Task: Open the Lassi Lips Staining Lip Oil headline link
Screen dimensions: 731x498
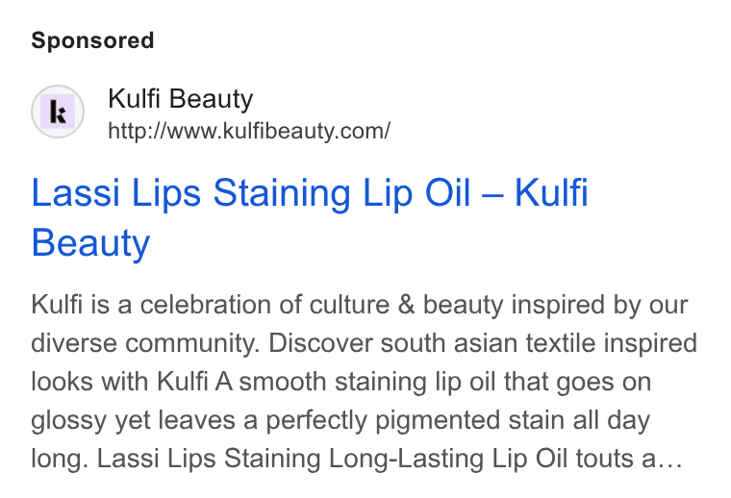Action: [x=310, y=217]
